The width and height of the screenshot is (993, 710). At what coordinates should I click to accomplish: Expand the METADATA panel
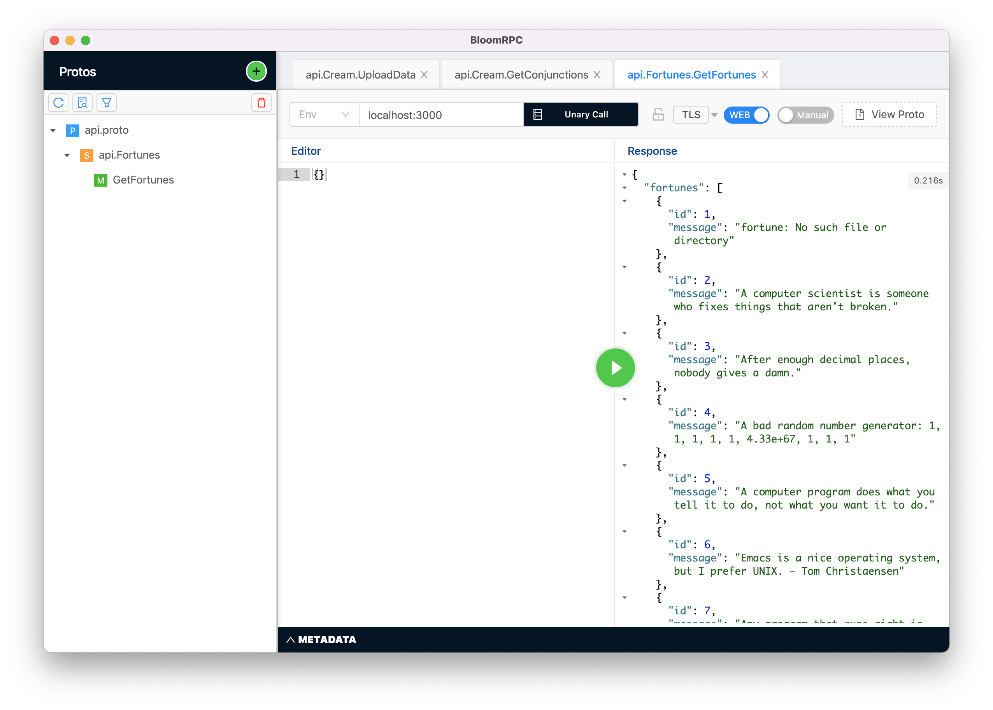(x=321, y=638)
